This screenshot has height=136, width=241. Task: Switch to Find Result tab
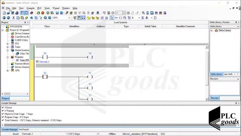pos(24,130)
